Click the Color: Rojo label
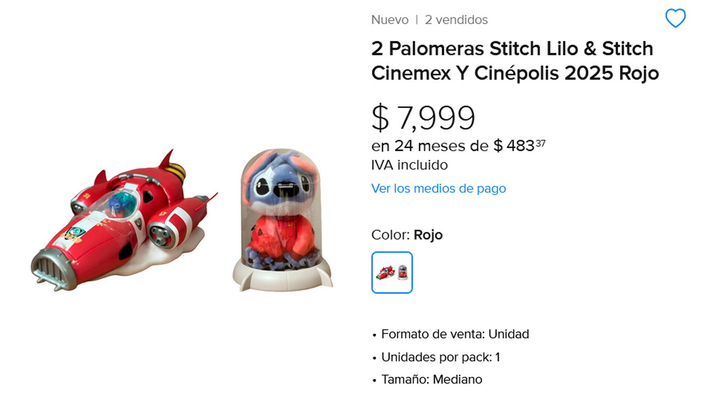 click(x=407, y=235)
